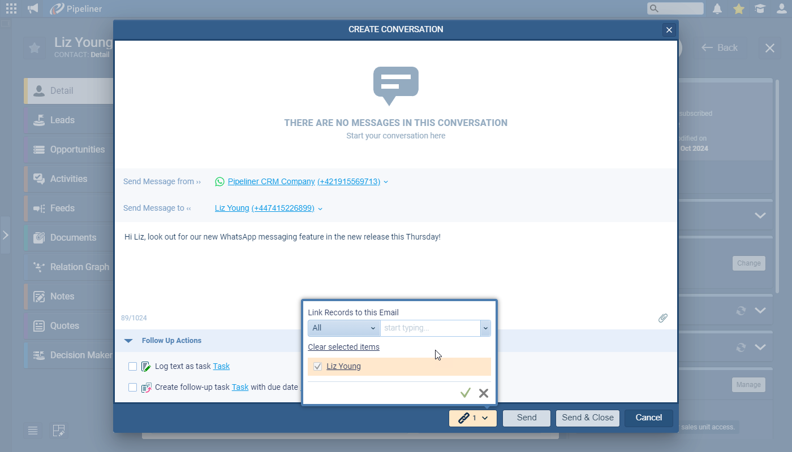Image resolution: width=792 pixels, height=452 pixels.
Task: Enable the Log text as task checkbox
Action: point(132,367)
